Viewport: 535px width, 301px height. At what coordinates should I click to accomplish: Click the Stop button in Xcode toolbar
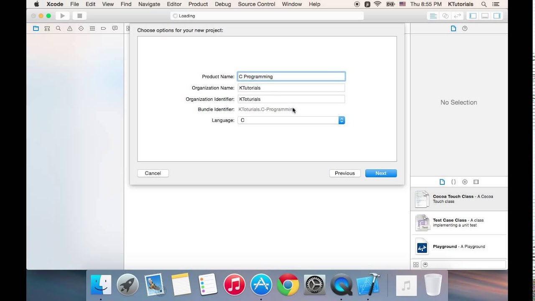click(79, 16)
